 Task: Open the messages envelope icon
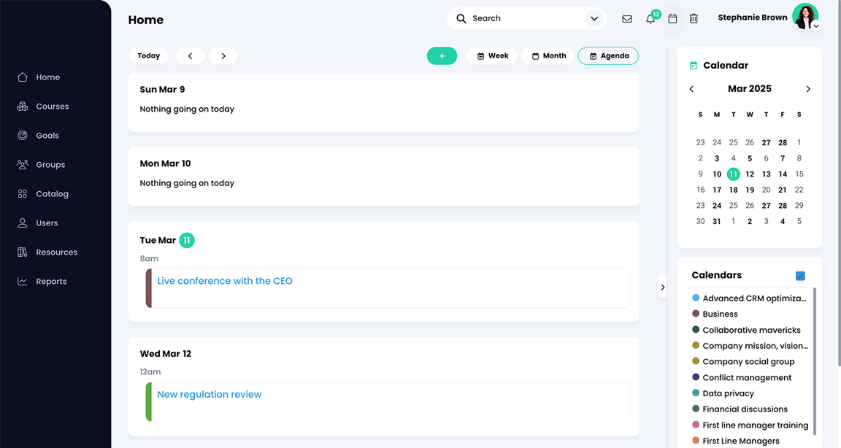[x=627, y=18]
